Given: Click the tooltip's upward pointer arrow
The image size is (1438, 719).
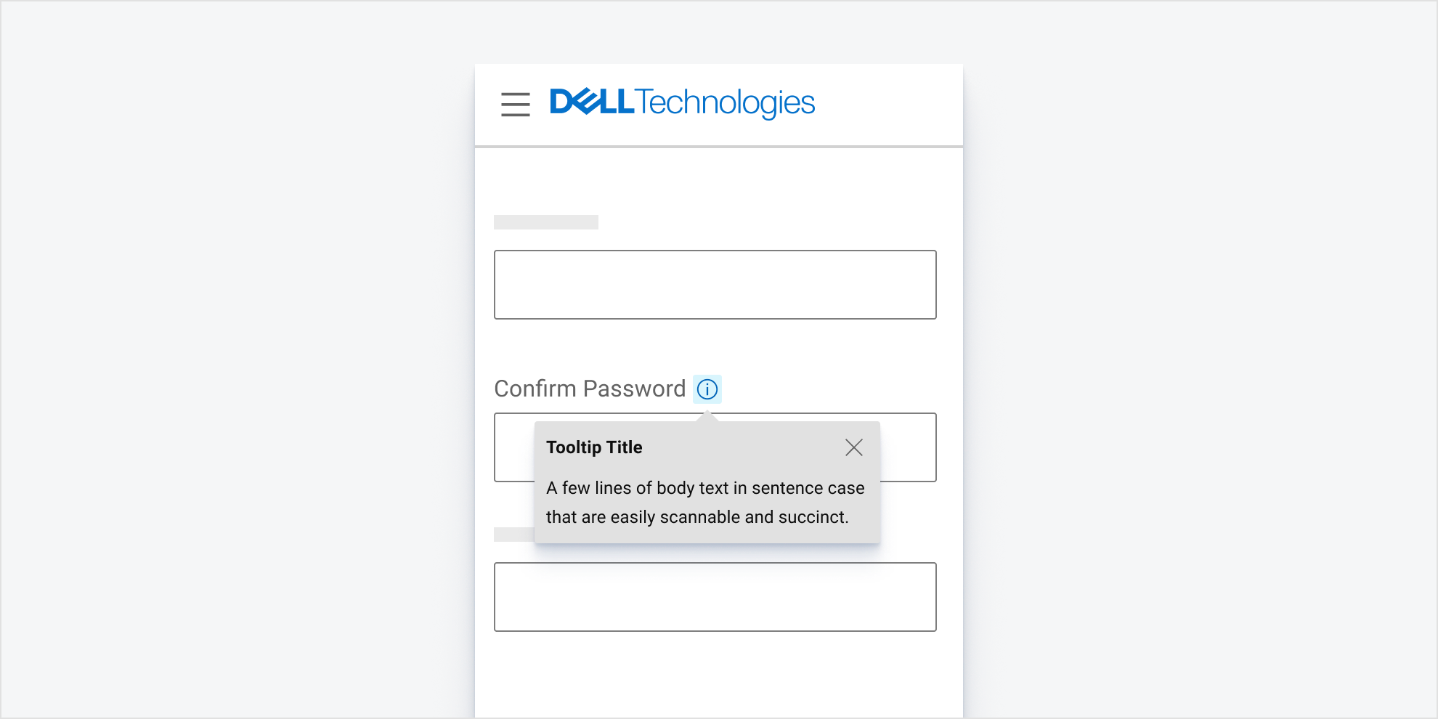Looking at the screenshot, I should click(707, 416).
